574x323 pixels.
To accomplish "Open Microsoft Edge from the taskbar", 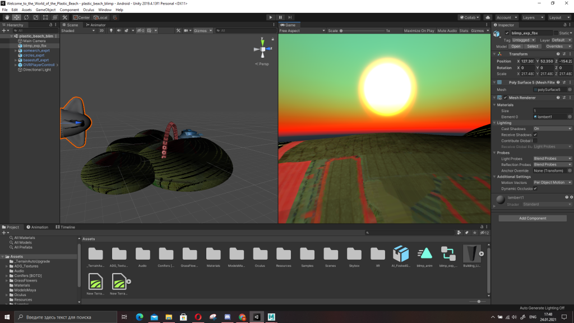I will click(140, 317).
